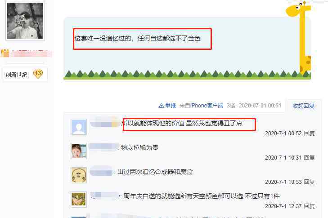Collapse replies with 收起回复
Viewport: 328px width, 218px height.
pos(303,106)
